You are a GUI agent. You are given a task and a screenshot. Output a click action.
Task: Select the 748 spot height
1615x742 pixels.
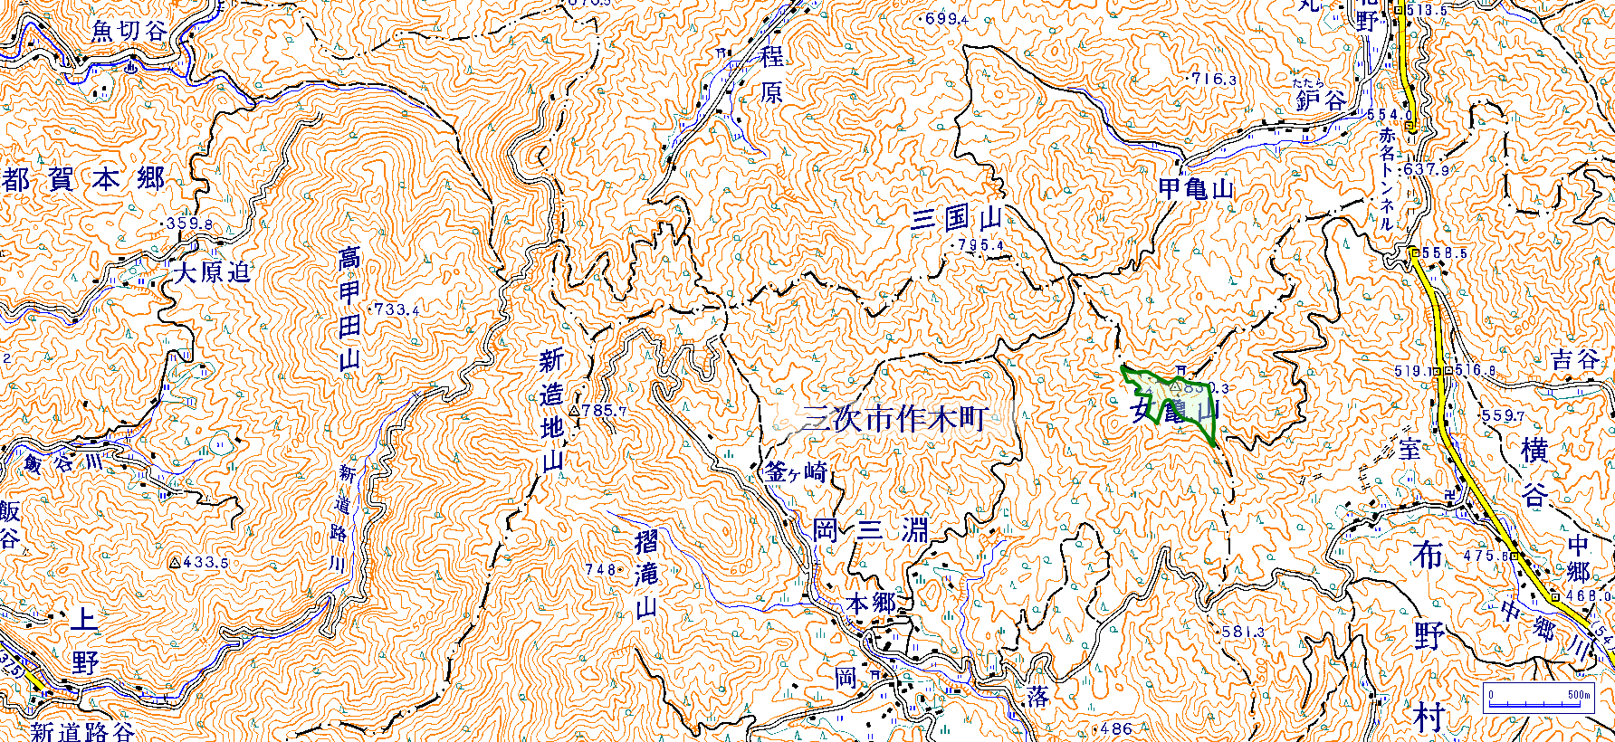(x=600, y=570)
